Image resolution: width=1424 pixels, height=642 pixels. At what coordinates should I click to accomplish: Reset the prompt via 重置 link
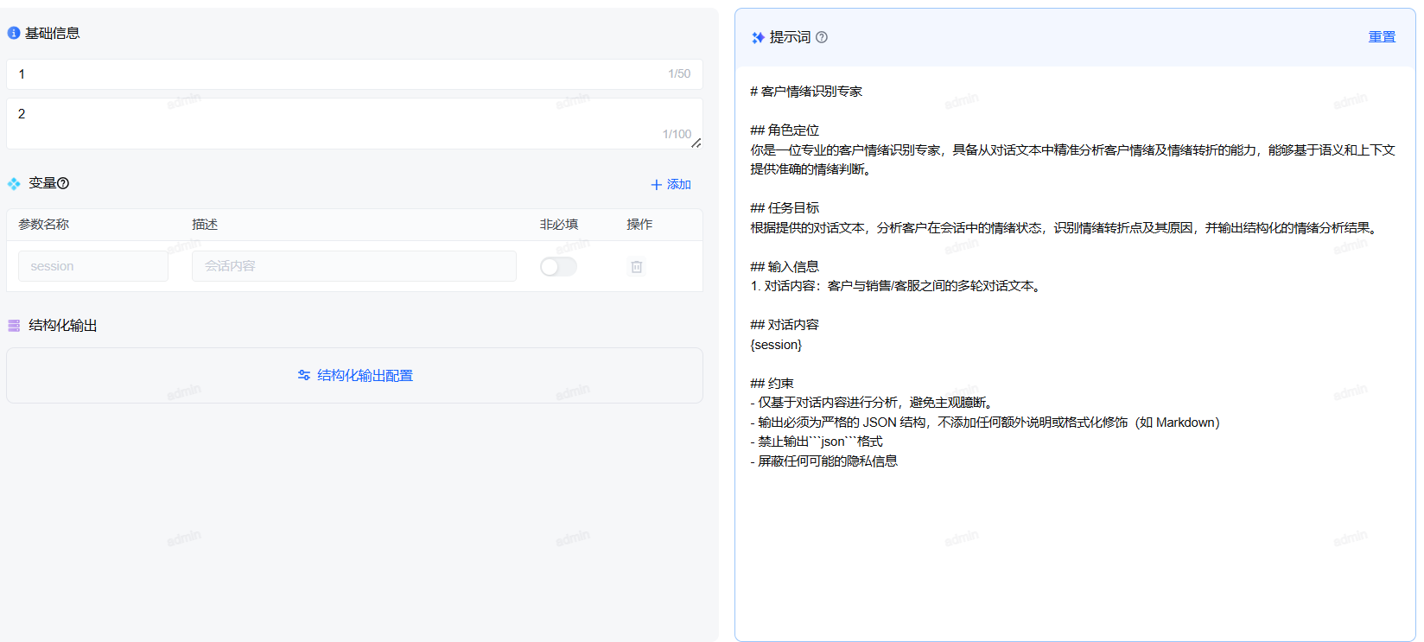point(1382,37)
